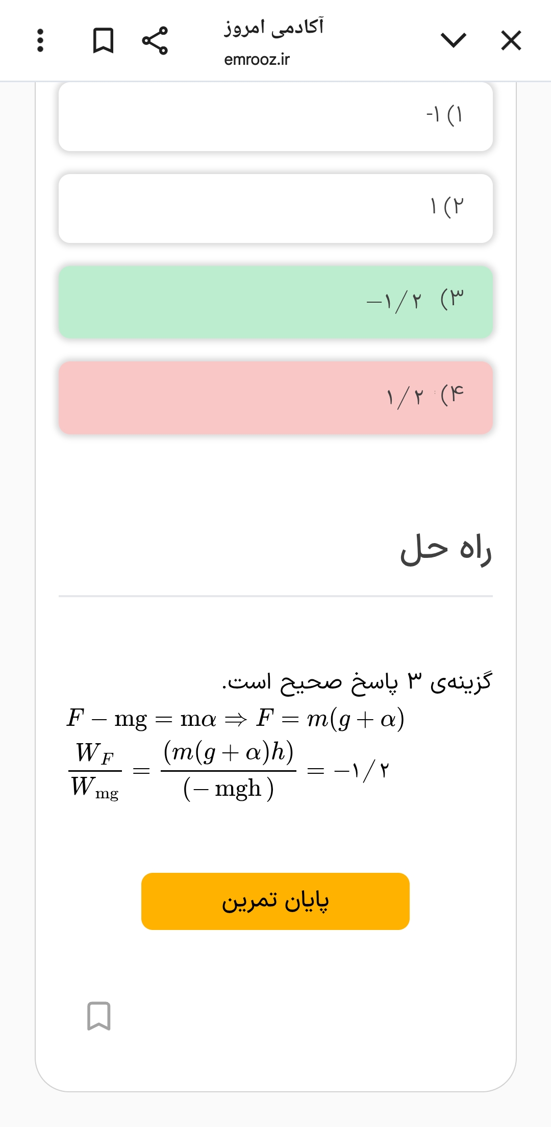Tap the −۱/۲ result ending the solution equation
The height and width of the screenshot is (1127, 551).
point(362,771)
